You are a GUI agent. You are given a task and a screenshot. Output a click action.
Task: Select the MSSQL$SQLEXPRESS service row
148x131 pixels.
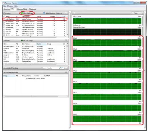(35, 47)
